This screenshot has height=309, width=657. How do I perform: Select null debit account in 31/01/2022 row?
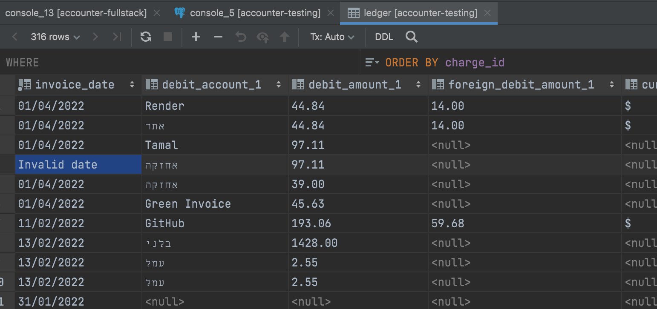click(215, 302)
